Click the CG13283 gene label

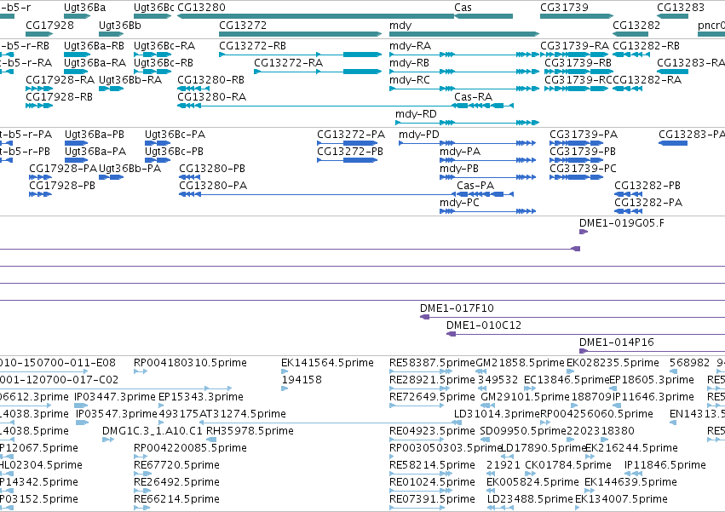[681, 8]
